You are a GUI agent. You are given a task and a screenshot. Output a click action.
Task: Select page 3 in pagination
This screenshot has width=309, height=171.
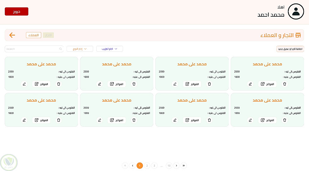pyautogui.click(x=154, y=166)
